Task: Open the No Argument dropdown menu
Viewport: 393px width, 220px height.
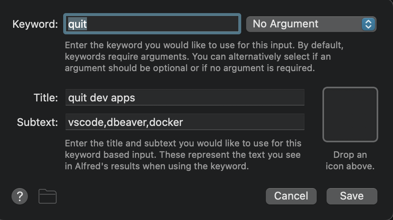Action: 306,24
